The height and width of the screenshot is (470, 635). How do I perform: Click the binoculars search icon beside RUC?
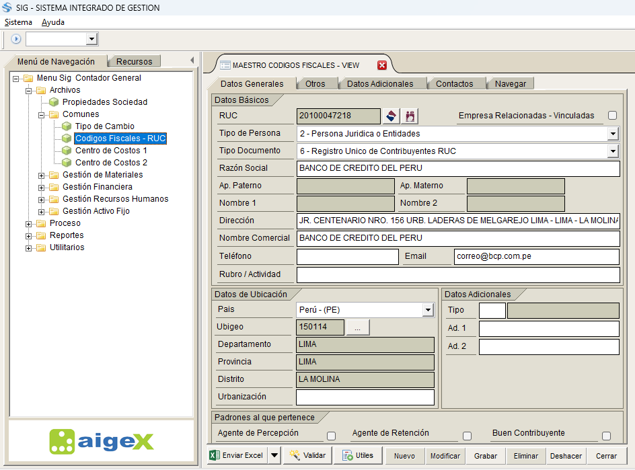tap(410, 116)
